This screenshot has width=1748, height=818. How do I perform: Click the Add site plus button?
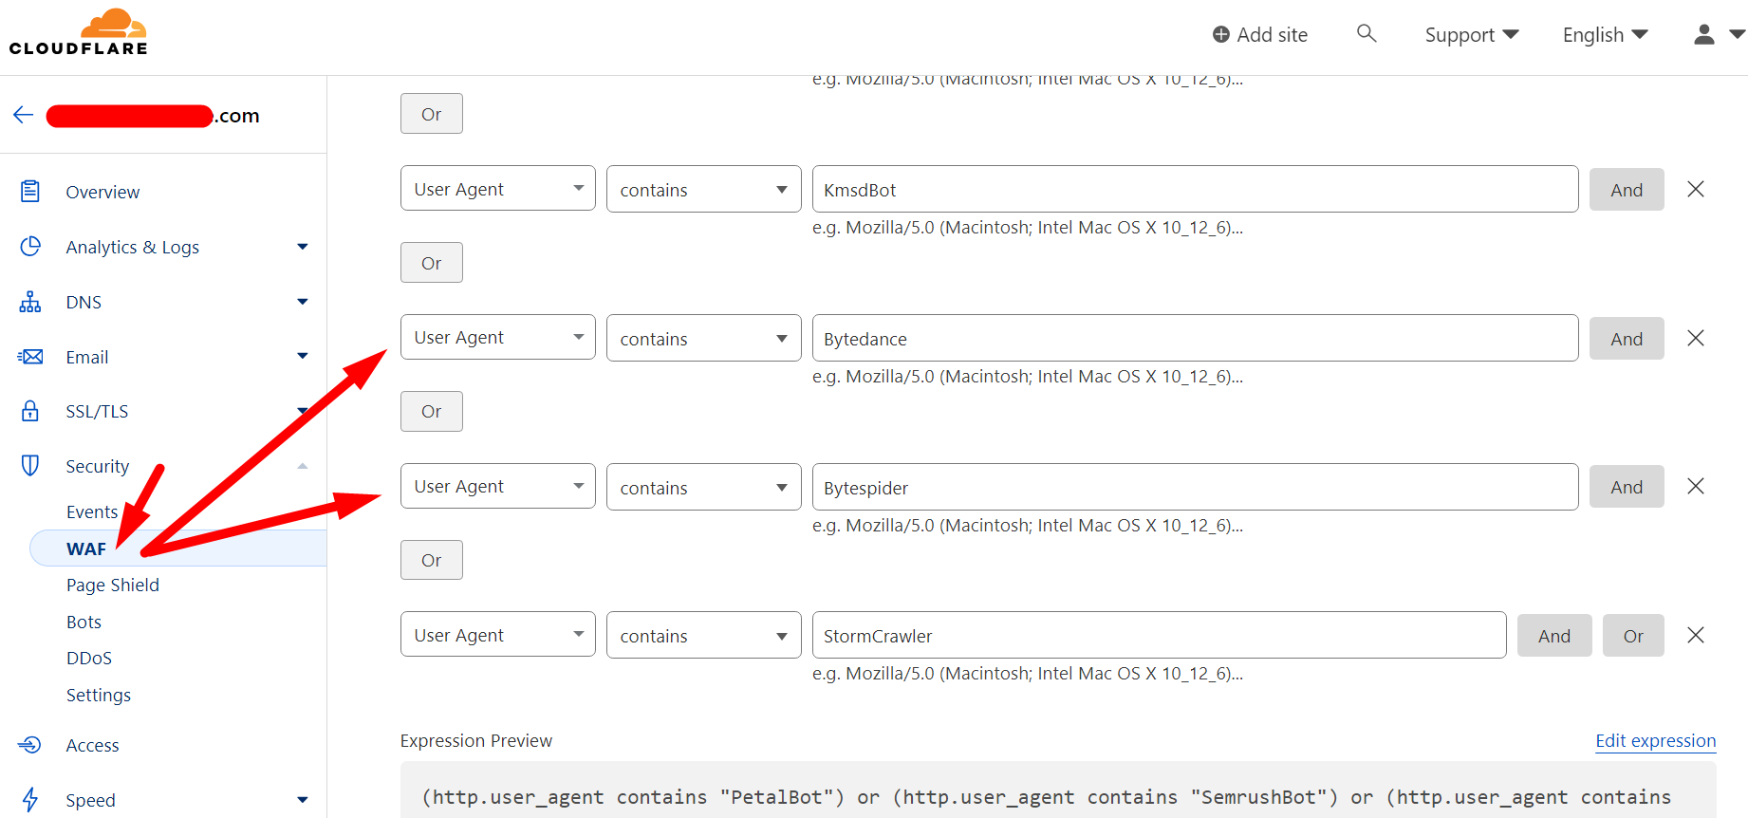click(x=1260, y=34)
